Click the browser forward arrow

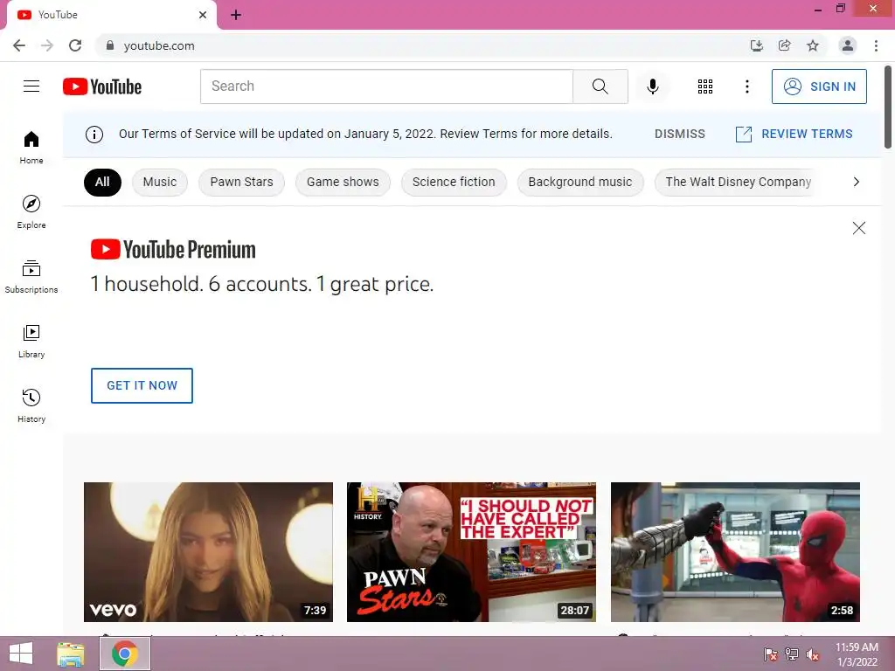click(47, 45)
